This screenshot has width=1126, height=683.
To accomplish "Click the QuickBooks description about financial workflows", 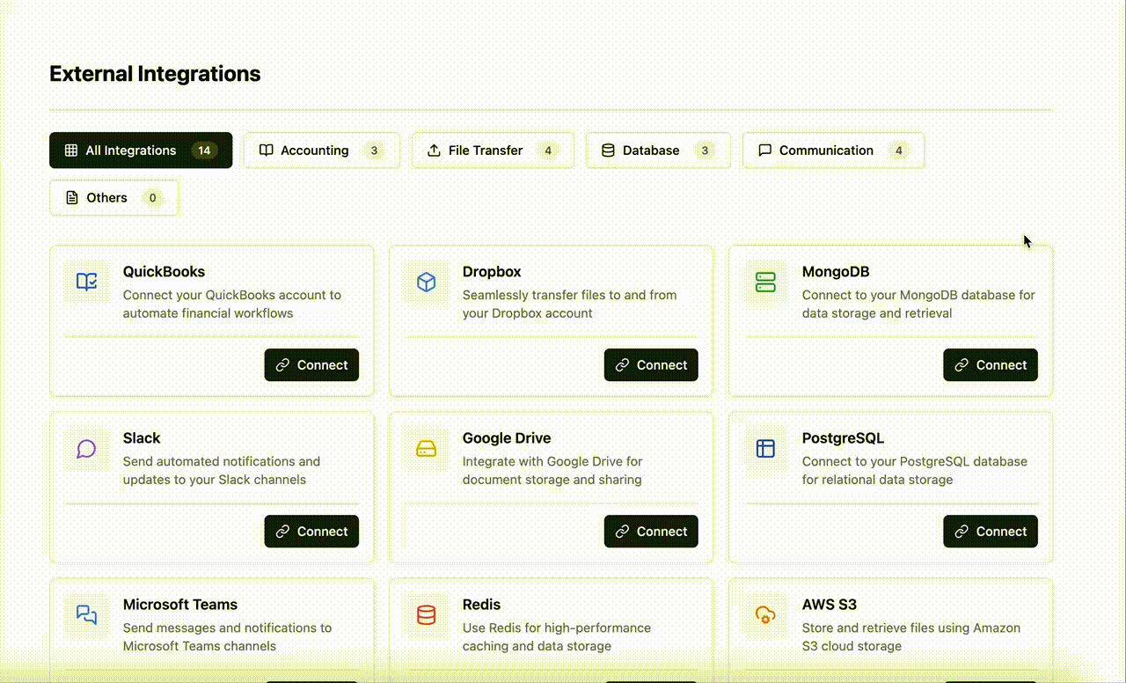I will coord(232,305).
